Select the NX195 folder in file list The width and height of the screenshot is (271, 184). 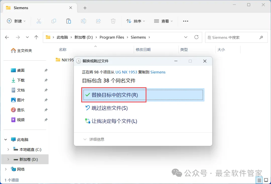[65, 60]
